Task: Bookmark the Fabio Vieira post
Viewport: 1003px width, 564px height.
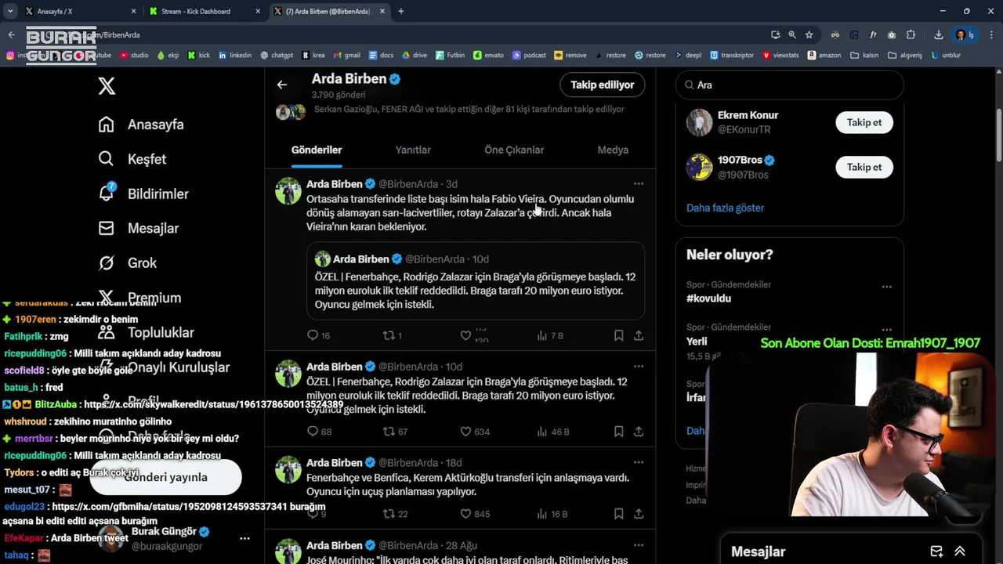Action: [618, 335]
